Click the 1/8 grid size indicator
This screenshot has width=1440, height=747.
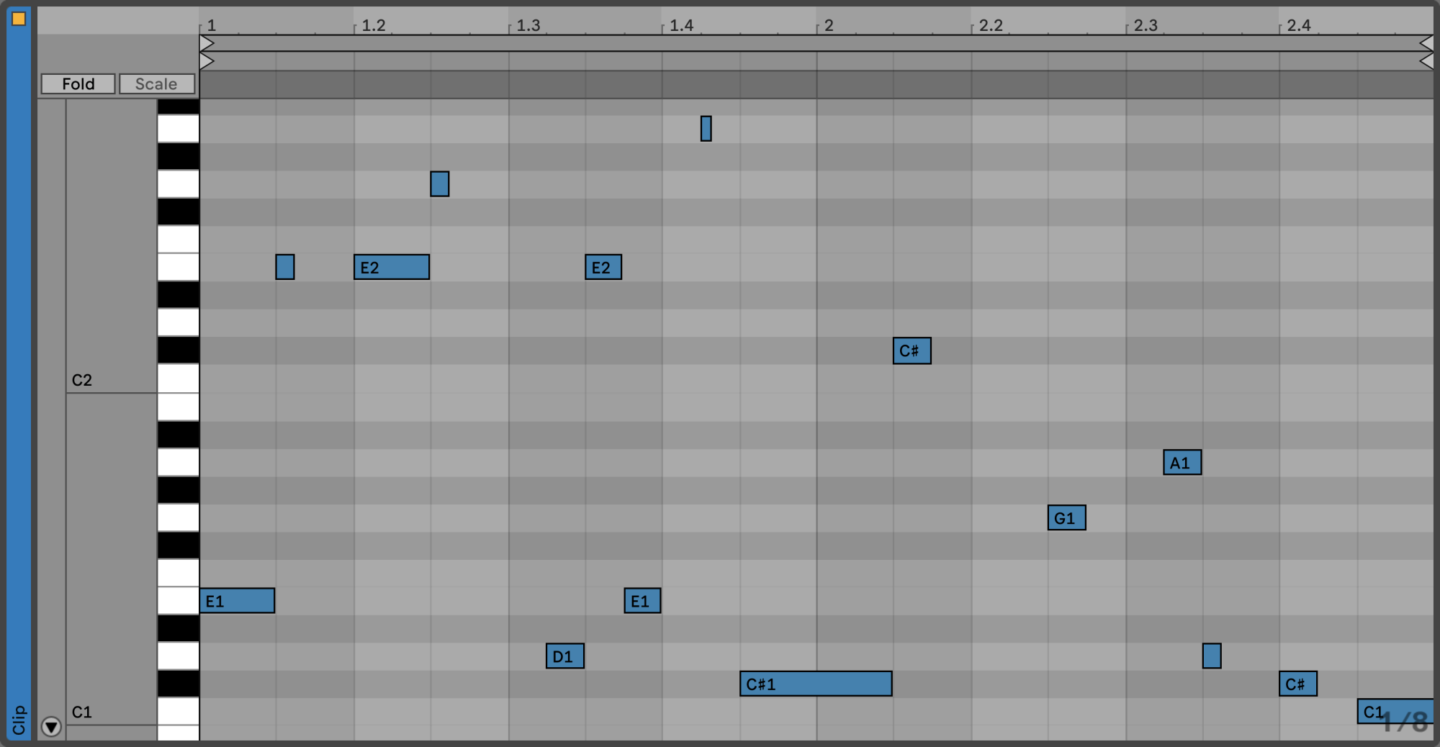point(1404,722)
